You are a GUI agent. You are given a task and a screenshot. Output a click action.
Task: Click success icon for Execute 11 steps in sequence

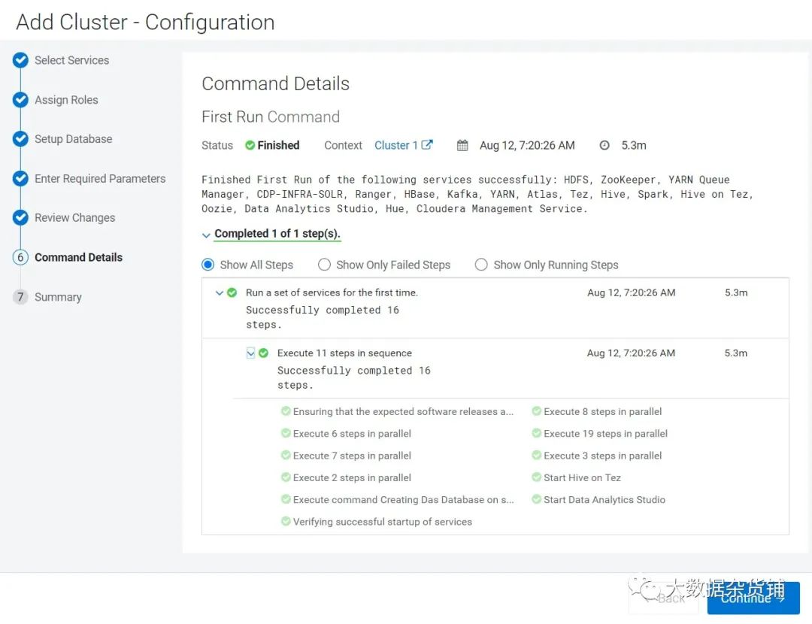(264, 353)
